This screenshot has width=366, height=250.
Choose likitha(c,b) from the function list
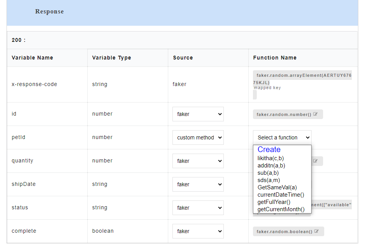pos(270,158)
